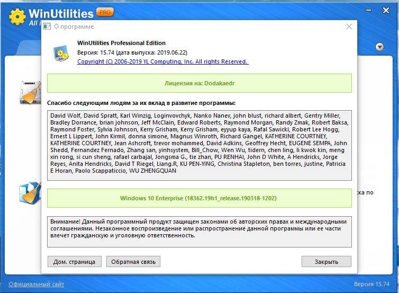
Task: Expand the round dropdown arrow in main window
Action: pyautogui.click(x=379, y=47)
